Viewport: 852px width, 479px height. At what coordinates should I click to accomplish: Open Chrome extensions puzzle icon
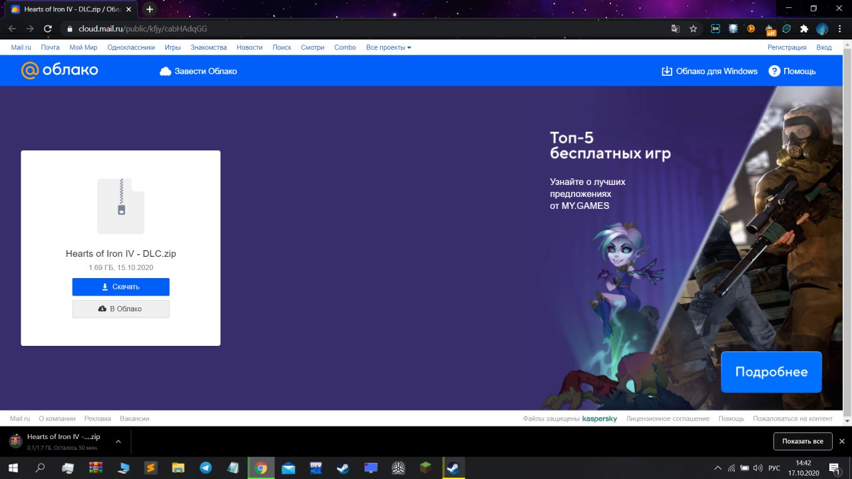tap(804, 29)
